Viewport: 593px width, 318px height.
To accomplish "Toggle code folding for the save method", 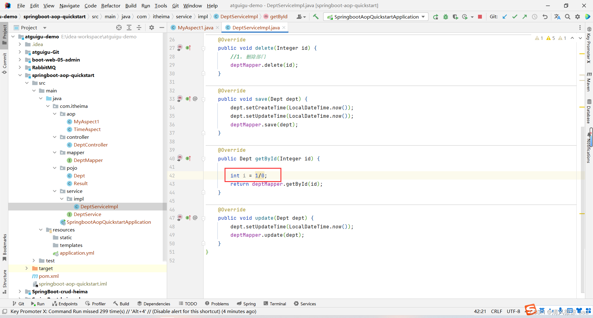I will [x=204, y=99].
